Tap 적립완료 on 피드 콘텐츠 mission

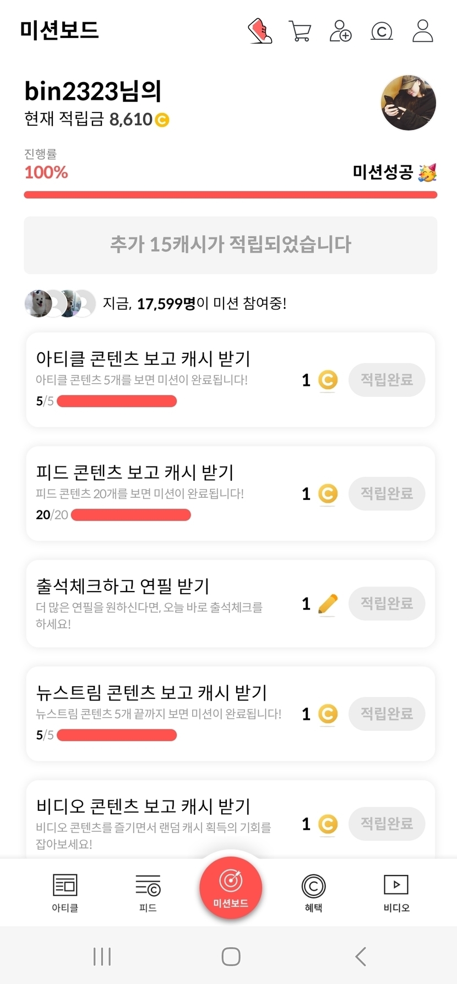coord(387,493)
